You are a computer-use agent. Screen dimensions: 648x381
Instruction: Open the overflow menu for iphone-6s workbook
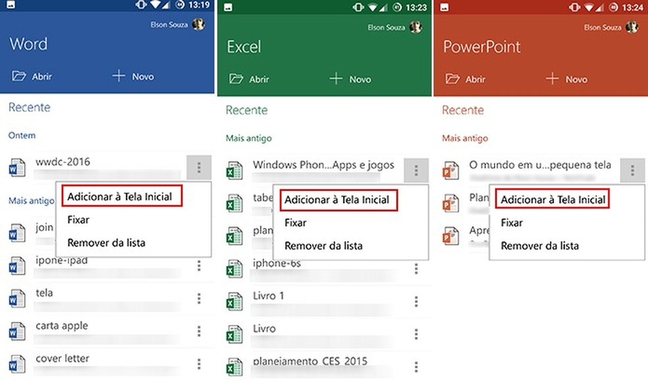pos(416,268)
